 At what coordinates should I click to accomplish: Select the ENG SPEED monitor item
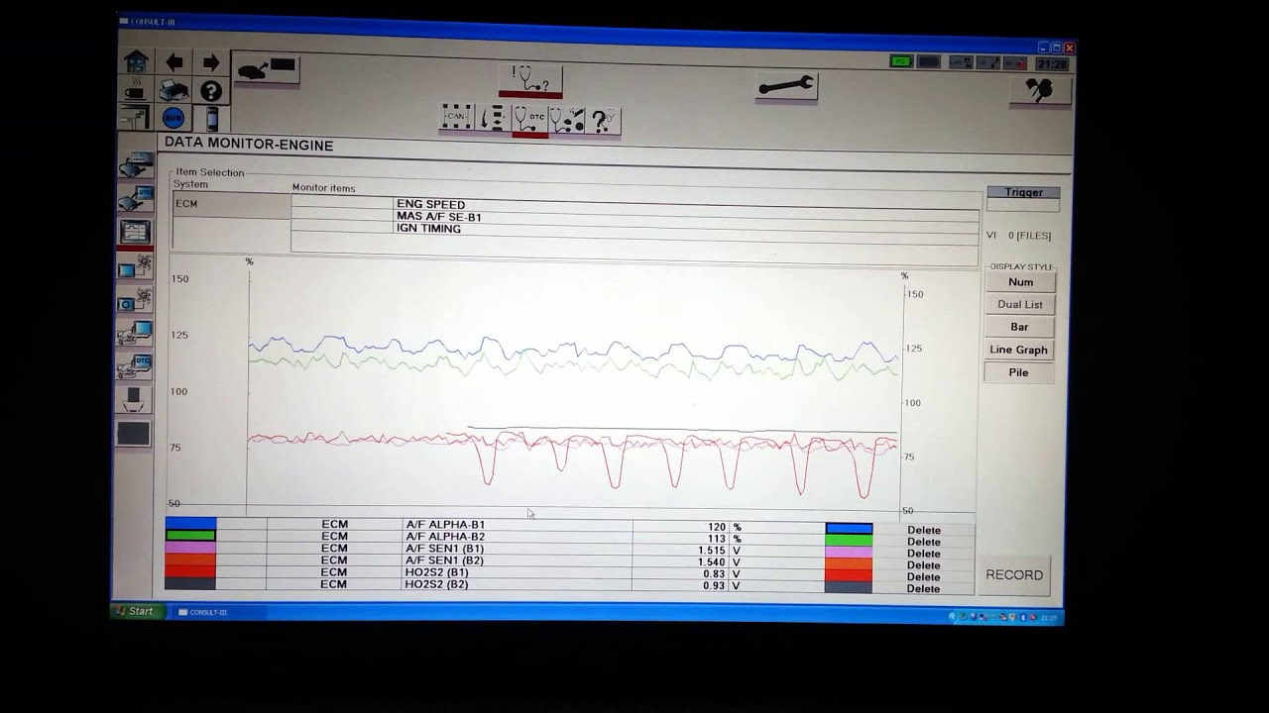[x=430, y=204]
